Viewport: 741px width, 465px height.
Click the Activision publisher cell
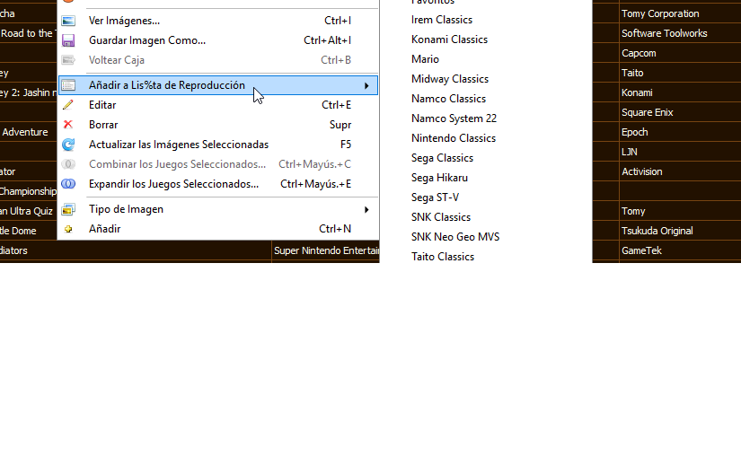[x=680, y=171]
